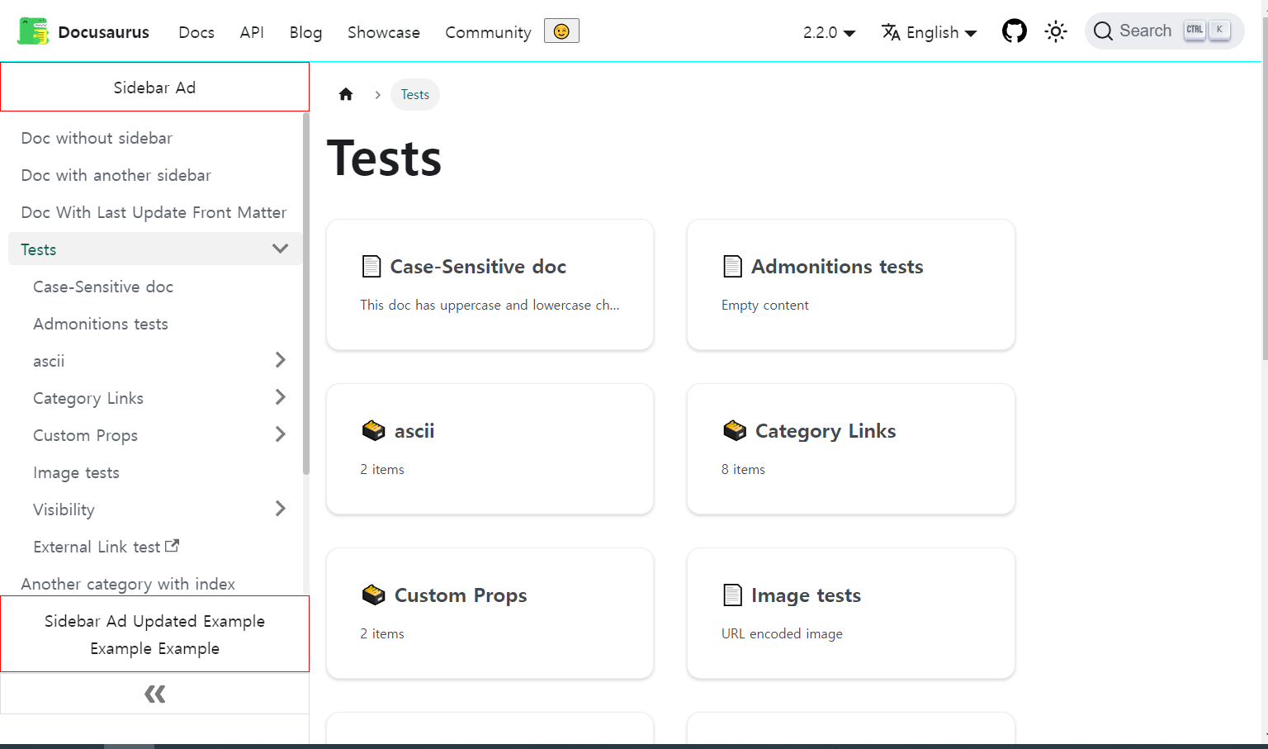Open the GitHub repository icon
1268x749 pixels.
(1014, 31)
